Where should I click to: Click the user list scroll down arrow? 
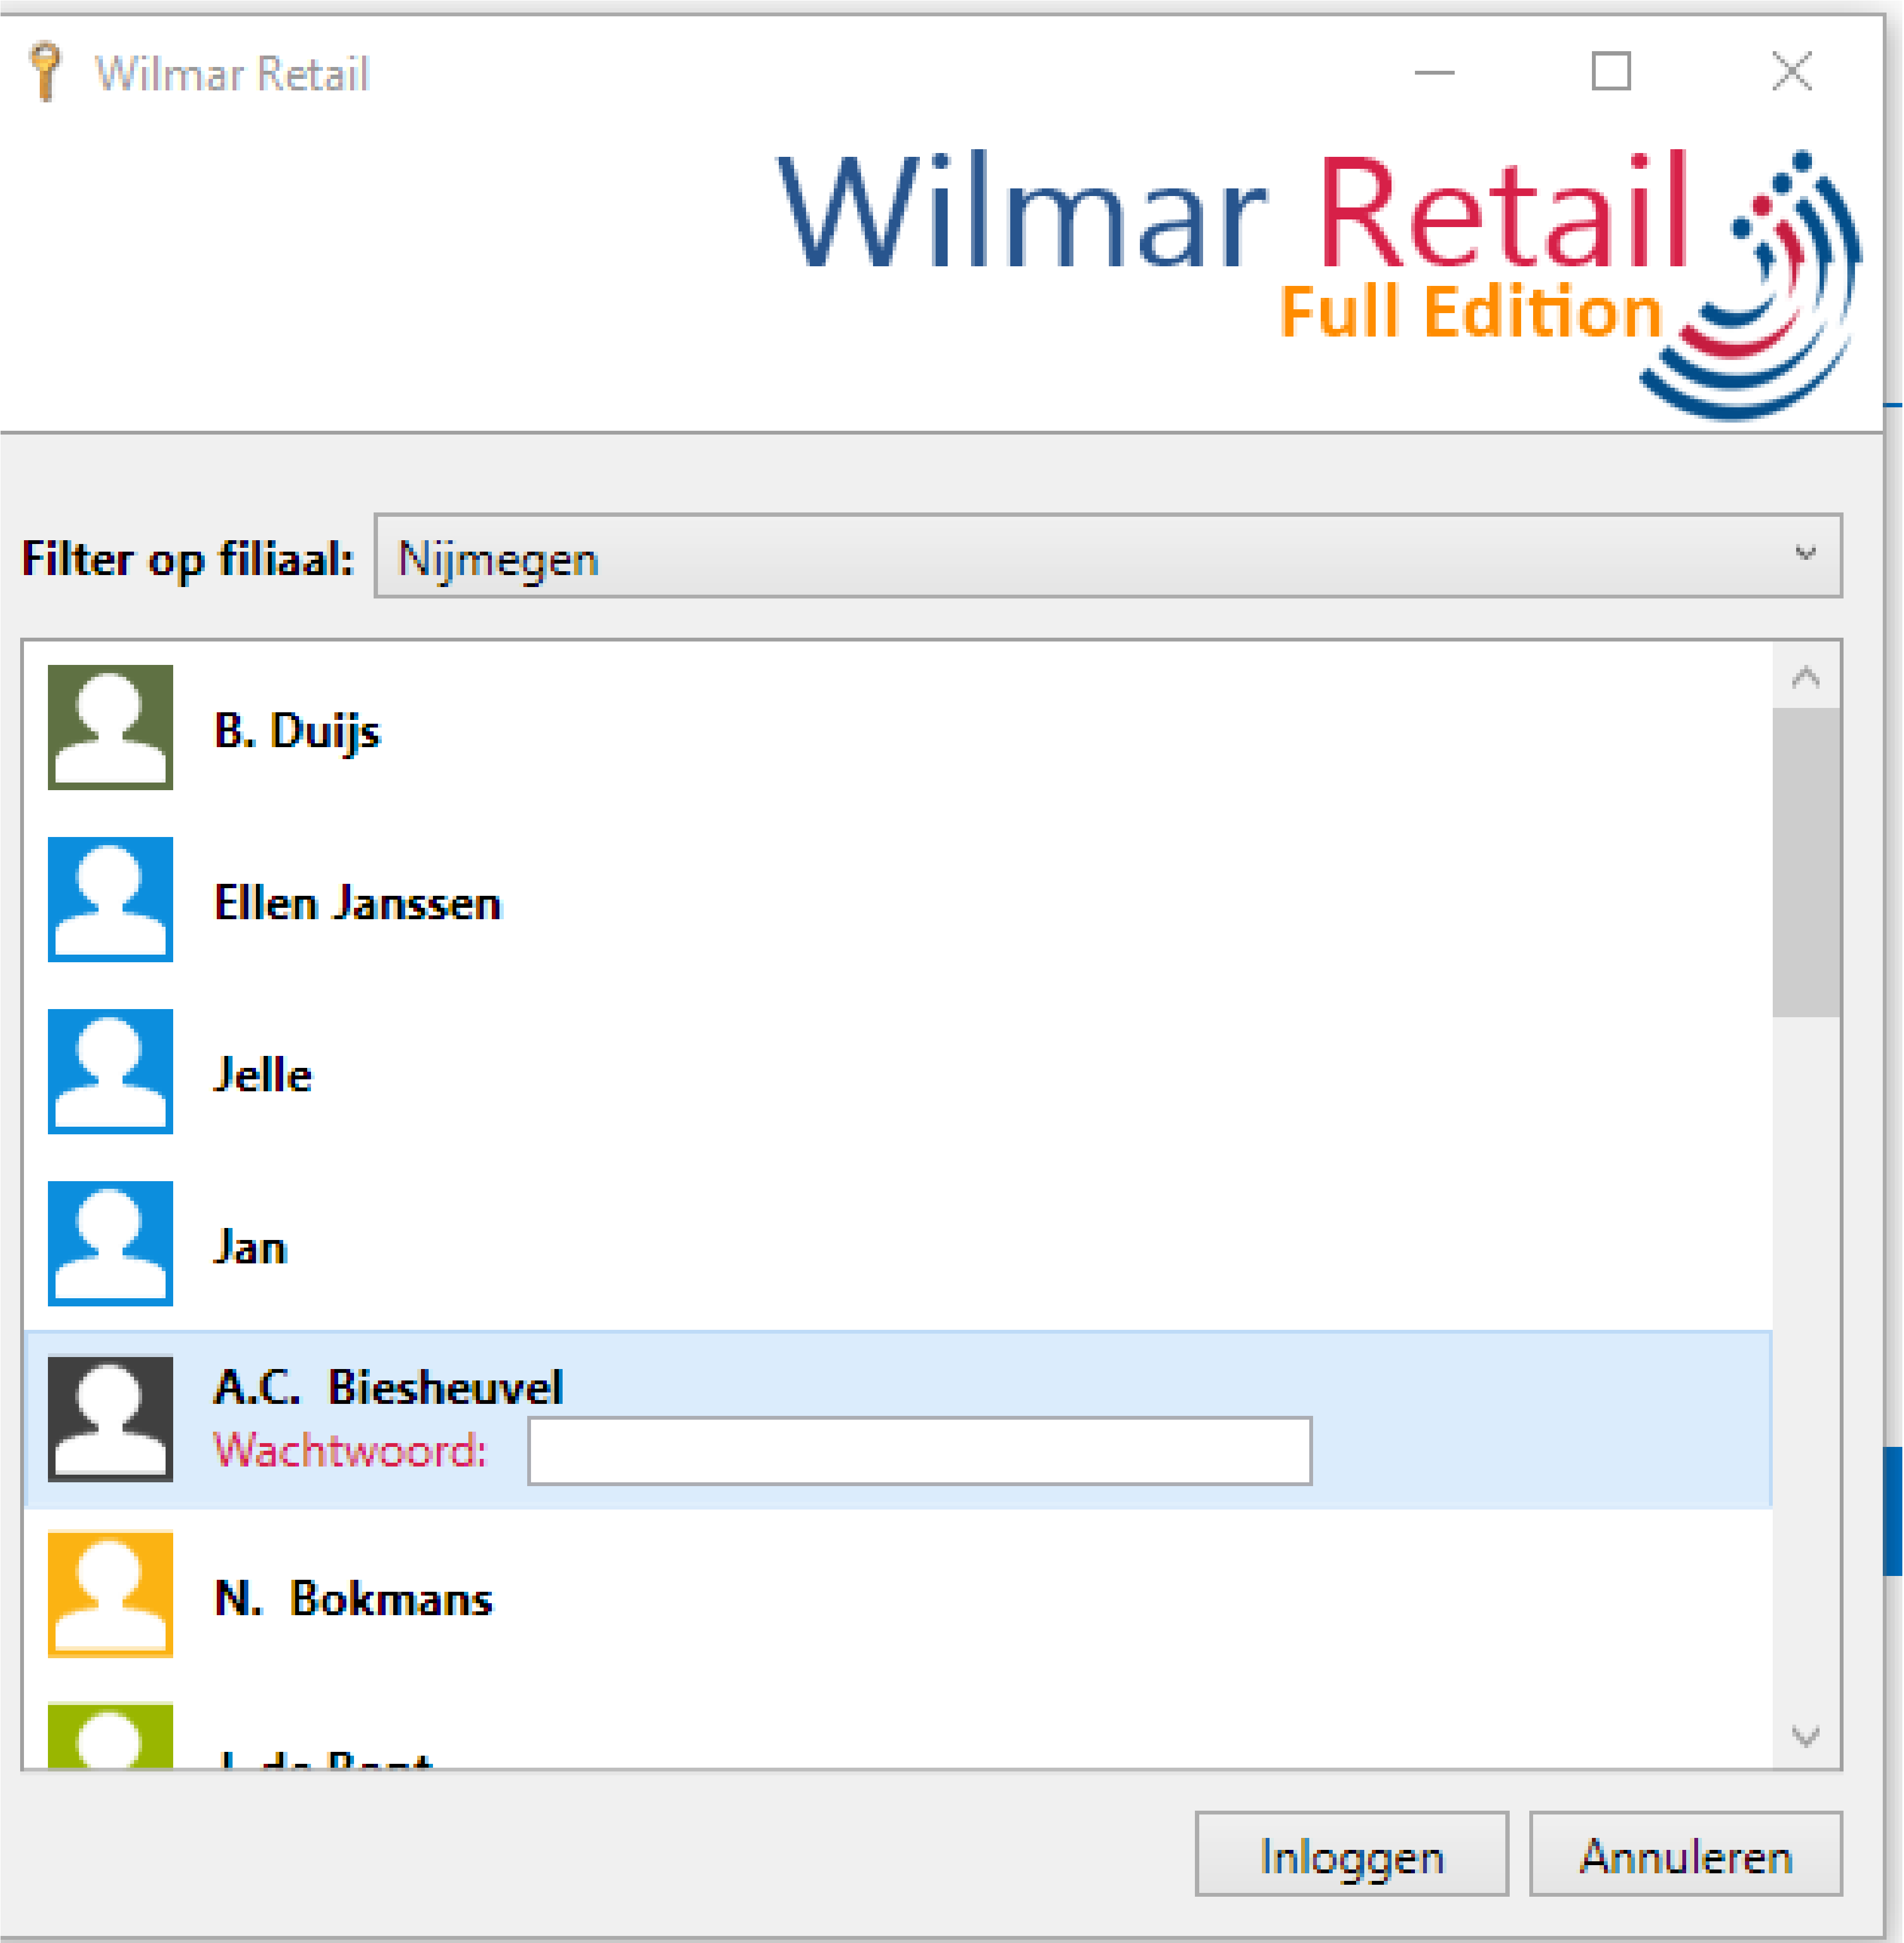(x=1806, y=1737)
